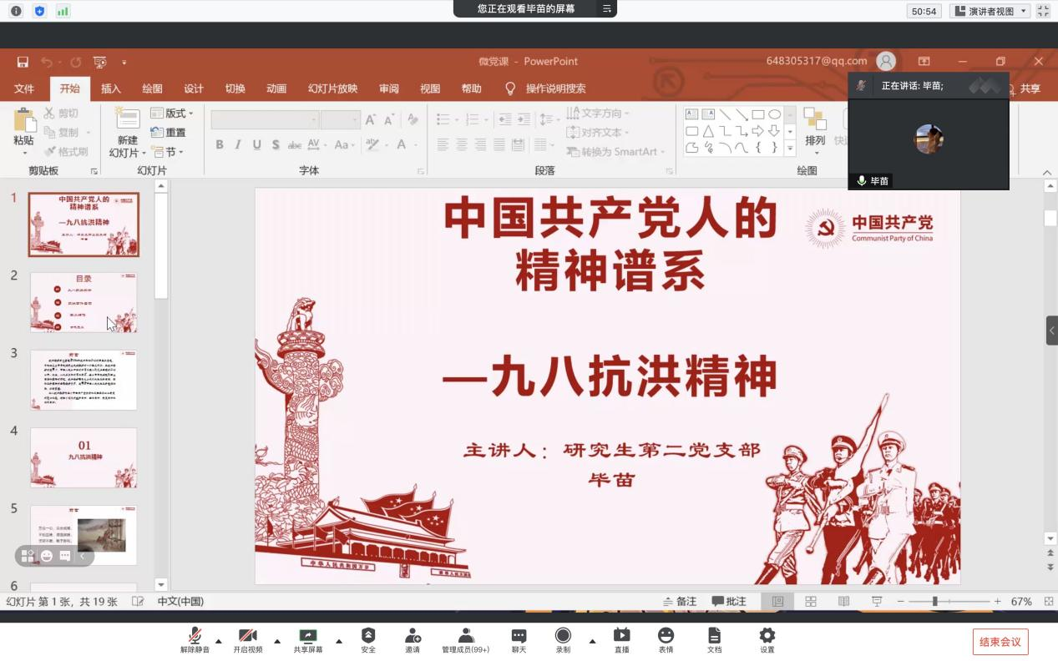Toggle 共享屏幕 screen sharing
The width and height of the screenshot is (1058, 661).
click(x=307, y=638)
